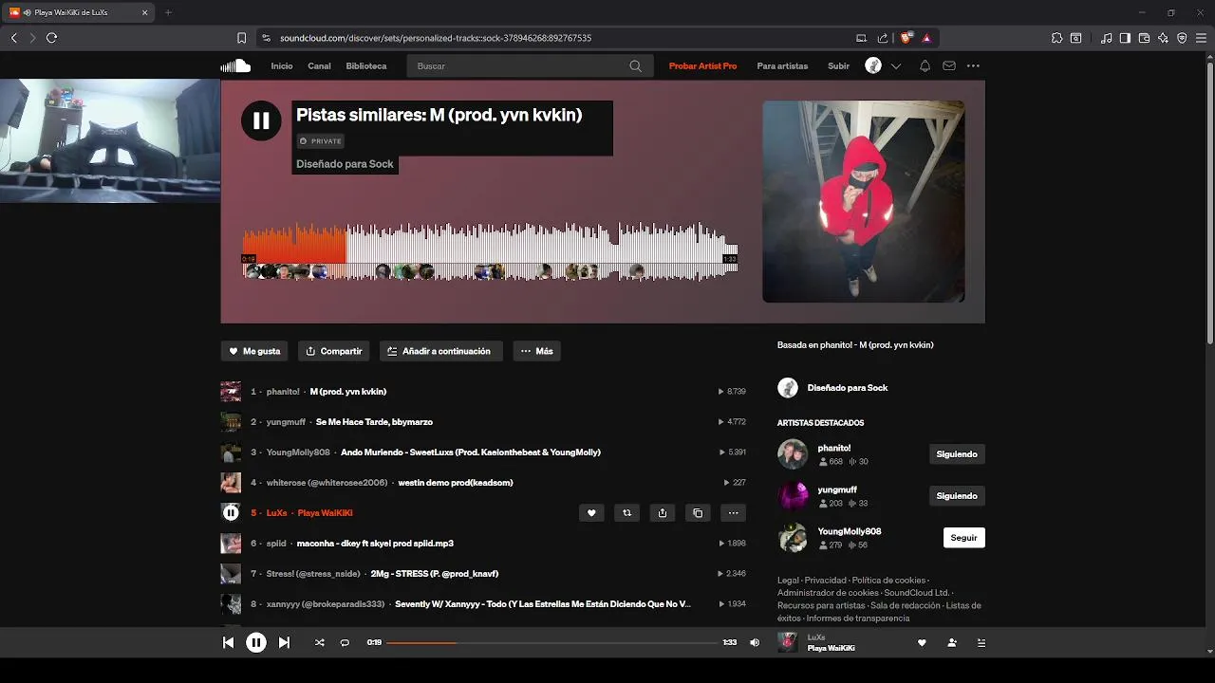Go to Canal tab
Screen dimensions: 1215x683
319,66
